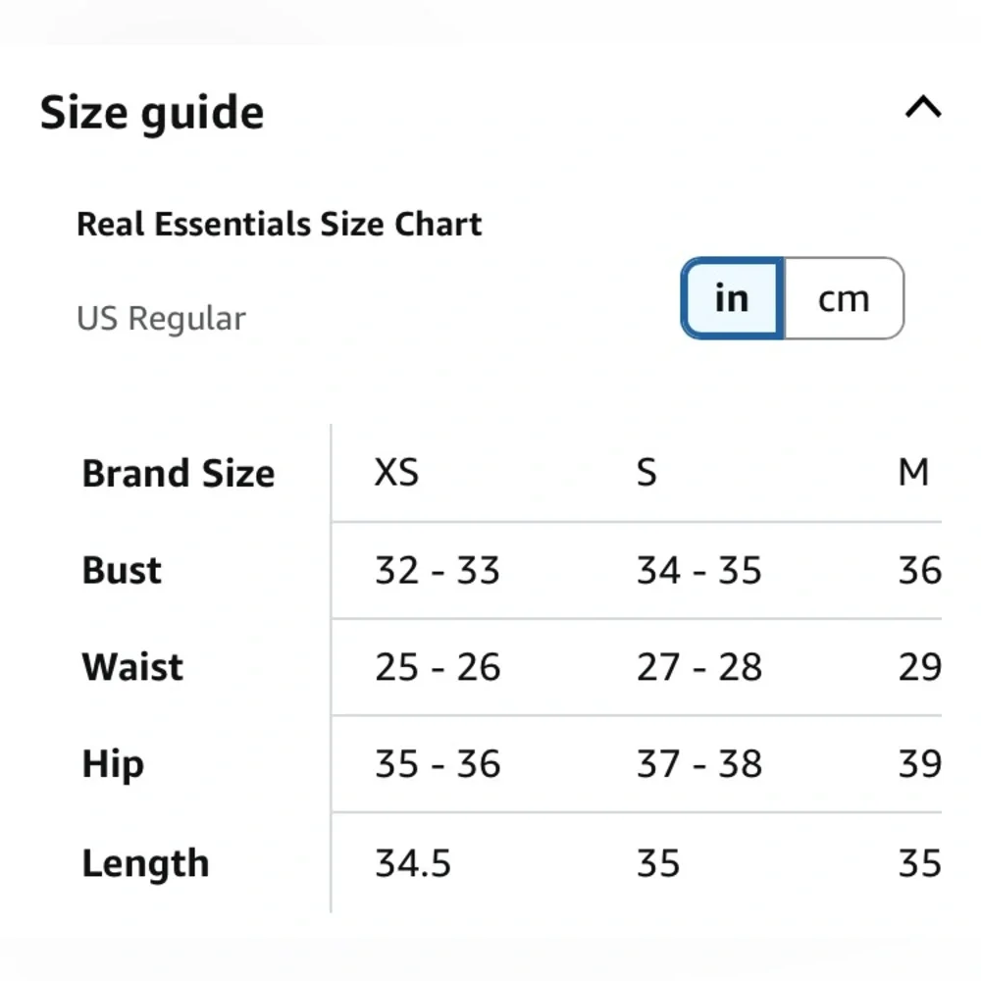Viewport: 981px width, 981px height.
Task: Select the Real Essentials Size Chart title
Action: pos(280,224)
